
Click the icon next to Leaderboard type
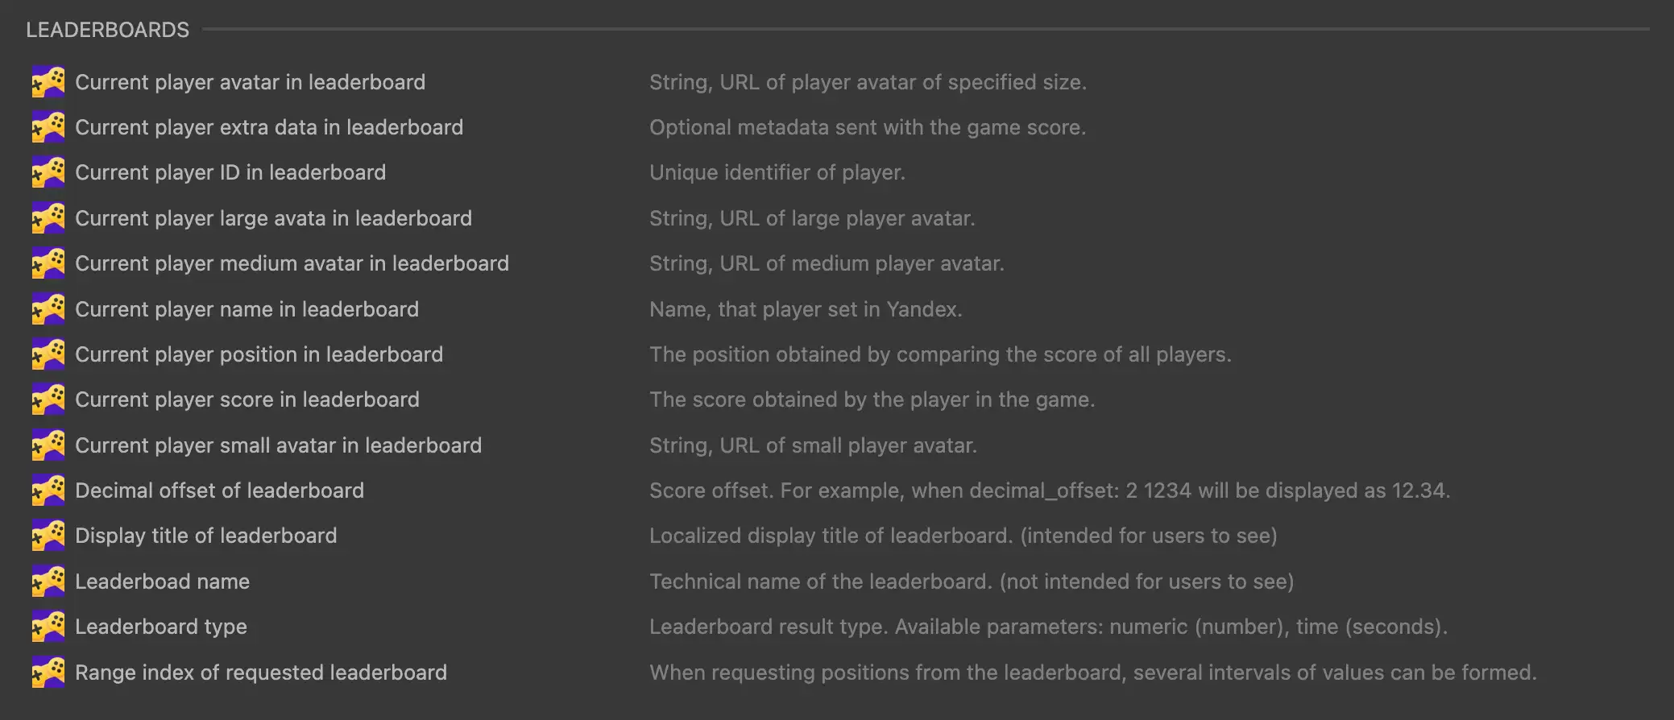coord(48,627)
